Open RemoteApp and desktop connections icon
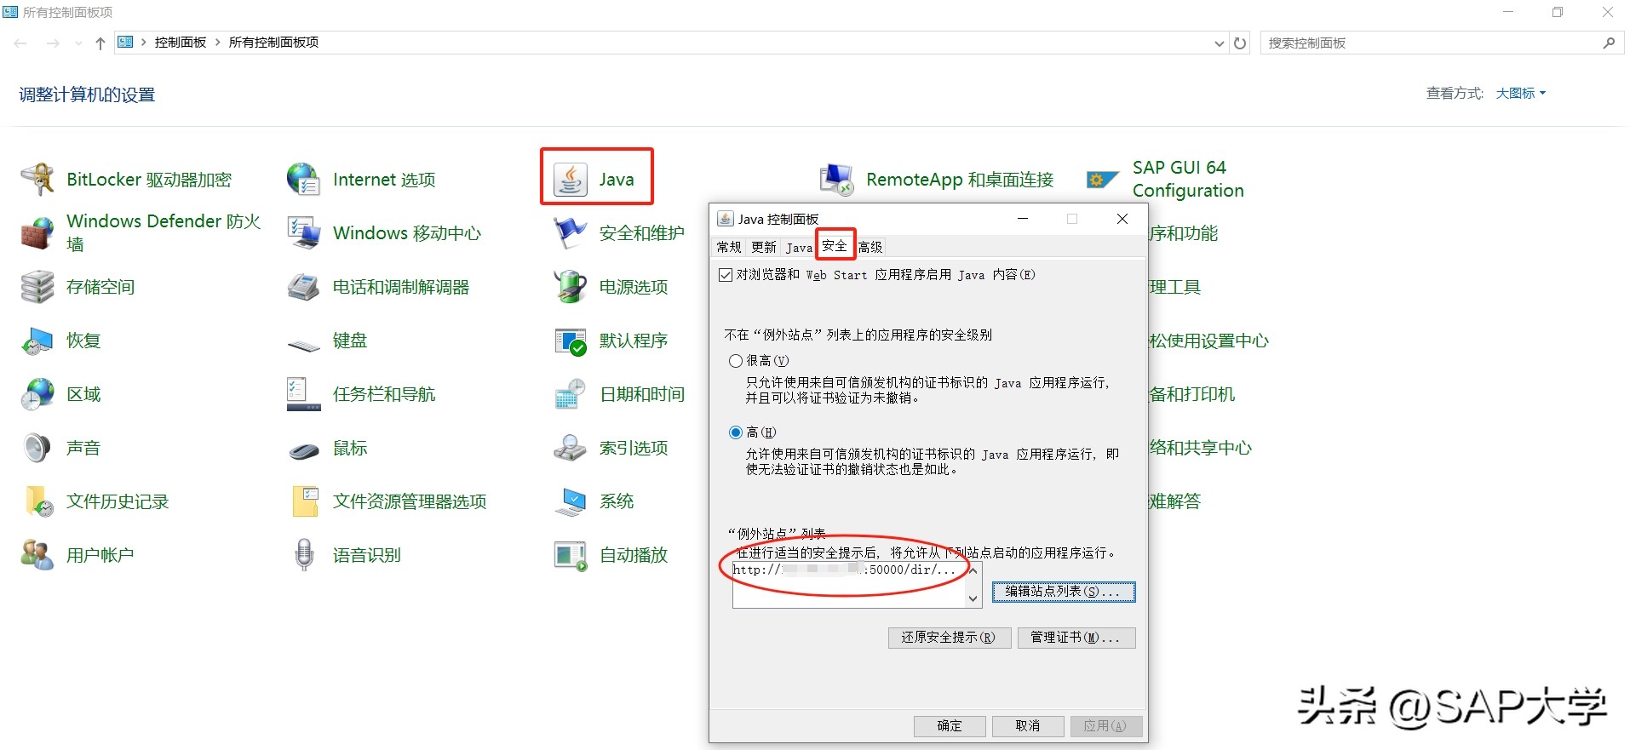The image size is (1630, 750). [x=836, y=180]
